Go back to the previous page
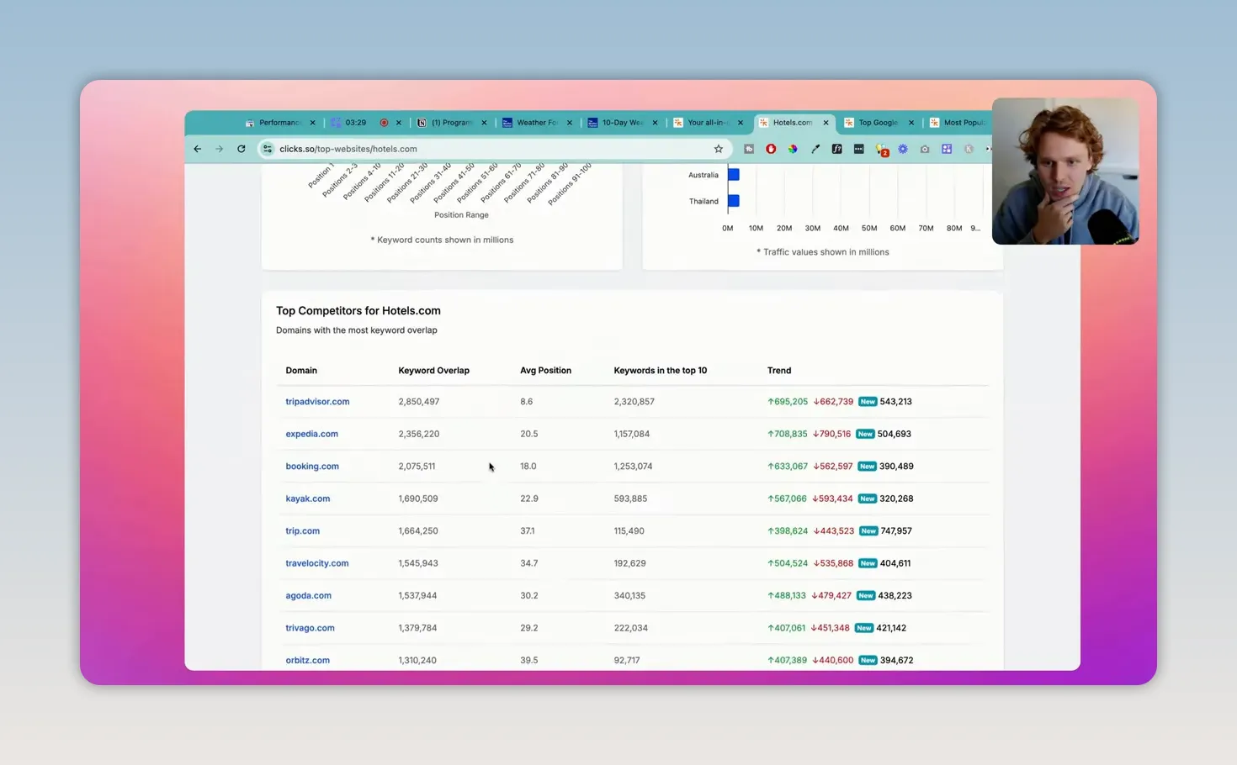 (x=198, y=149)
